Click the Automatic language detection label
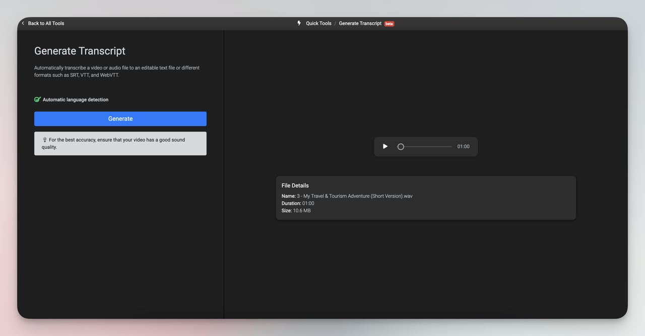Image resolution: width=645 pixels, height=336 pixels. point(76,100)
